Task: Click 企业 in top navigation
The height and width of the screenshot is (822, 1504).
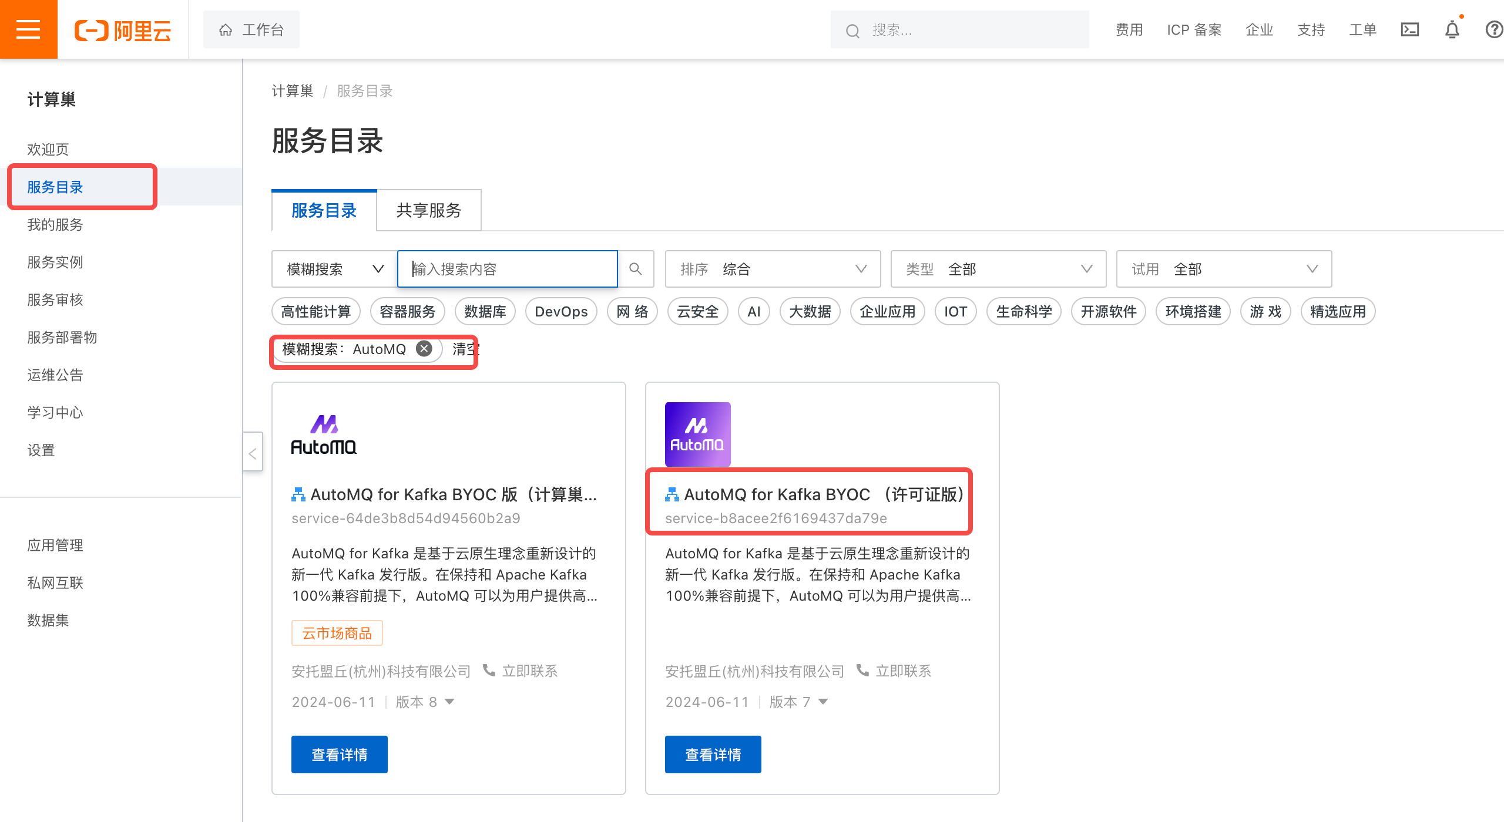Action: point(1260,29)
